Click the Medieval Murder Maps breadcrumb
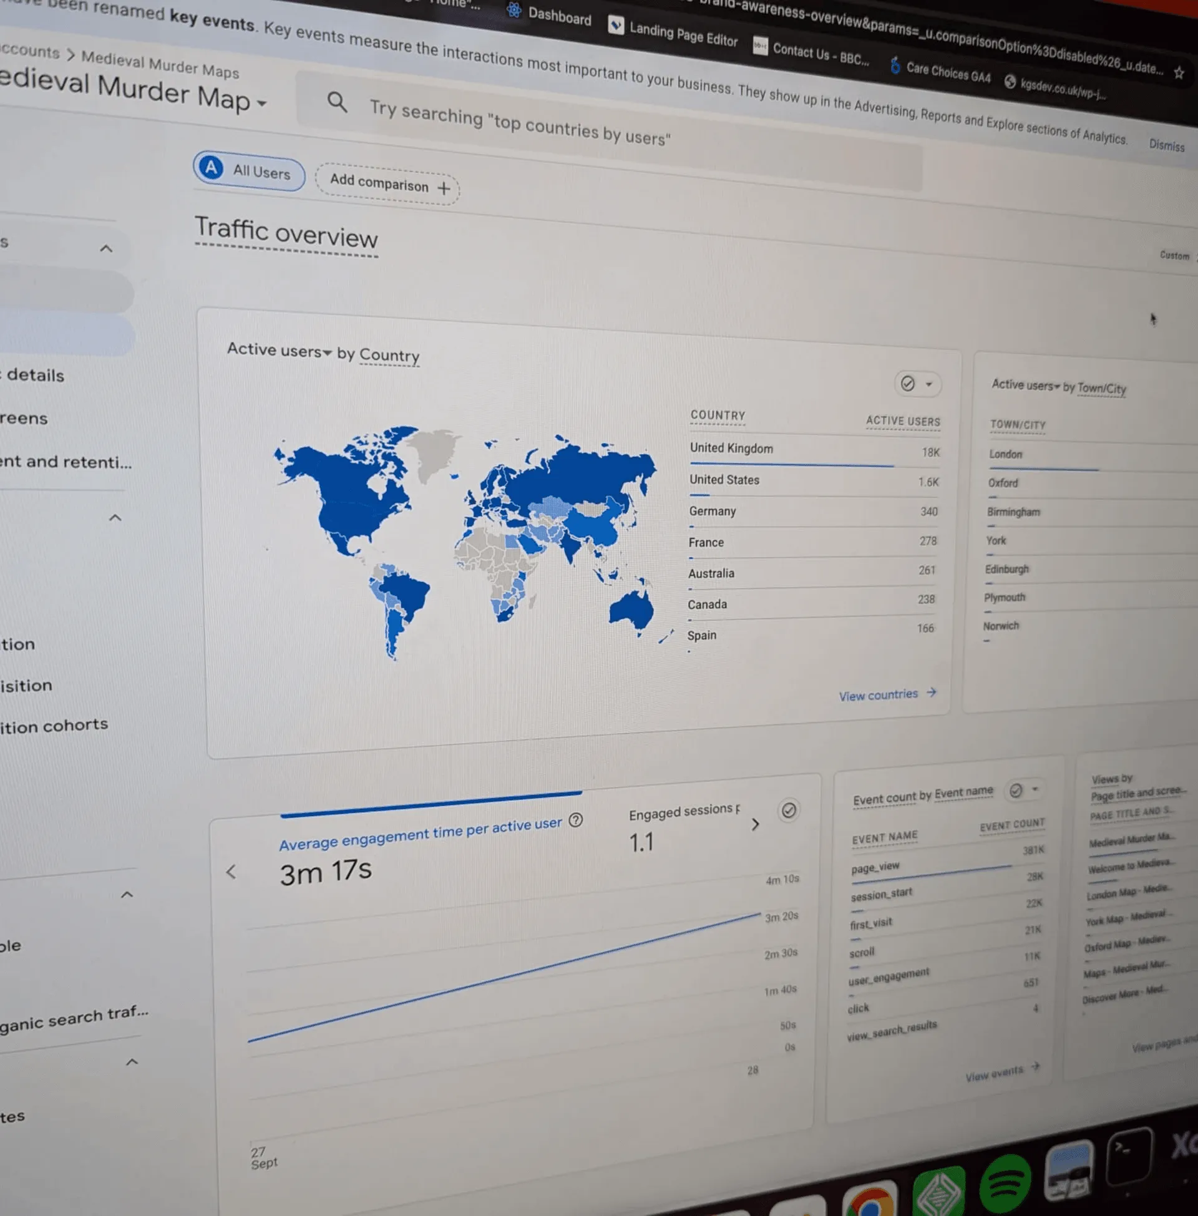Screen dimensions: 1198x1216 coord(160,64)
